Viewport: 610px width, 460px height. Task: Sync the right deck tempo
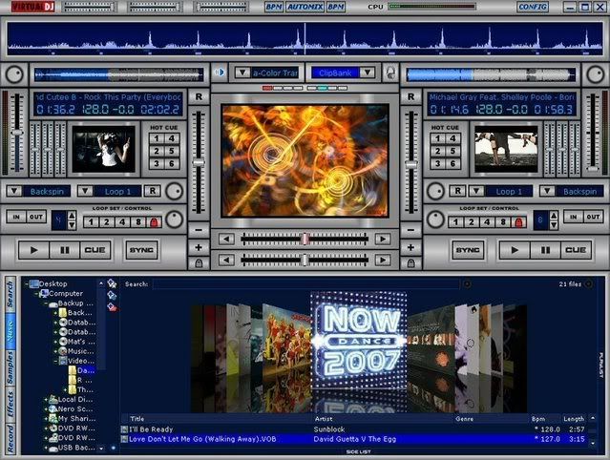pos(468,250)
